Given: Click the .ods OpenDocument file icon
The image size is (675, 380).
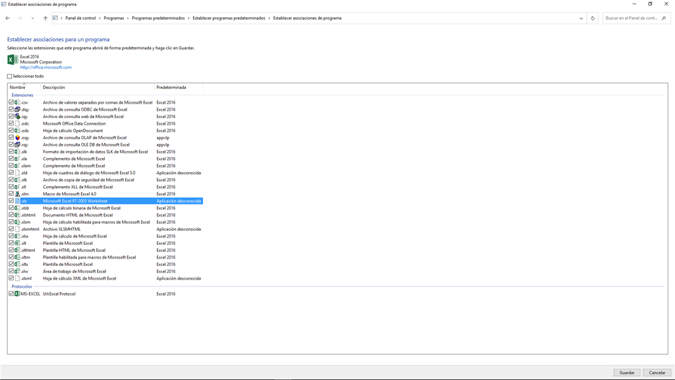Looking at the screenshot, I should [x=17, y=131].
